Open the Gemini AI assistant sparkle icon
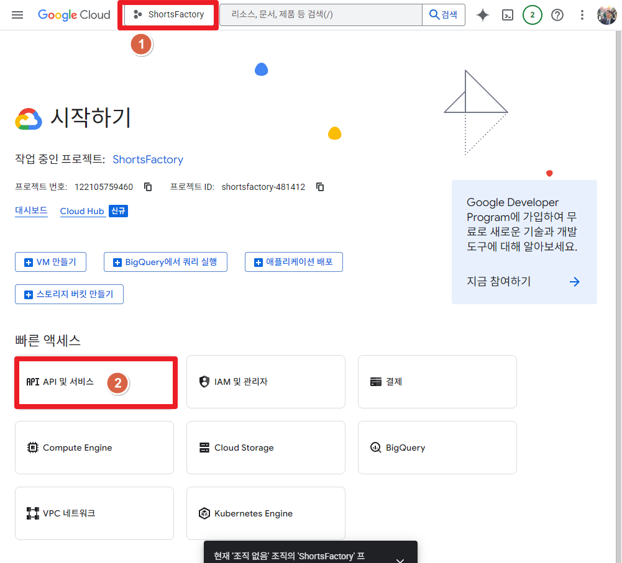Screen dimensions: 622x563 (483, 14)
